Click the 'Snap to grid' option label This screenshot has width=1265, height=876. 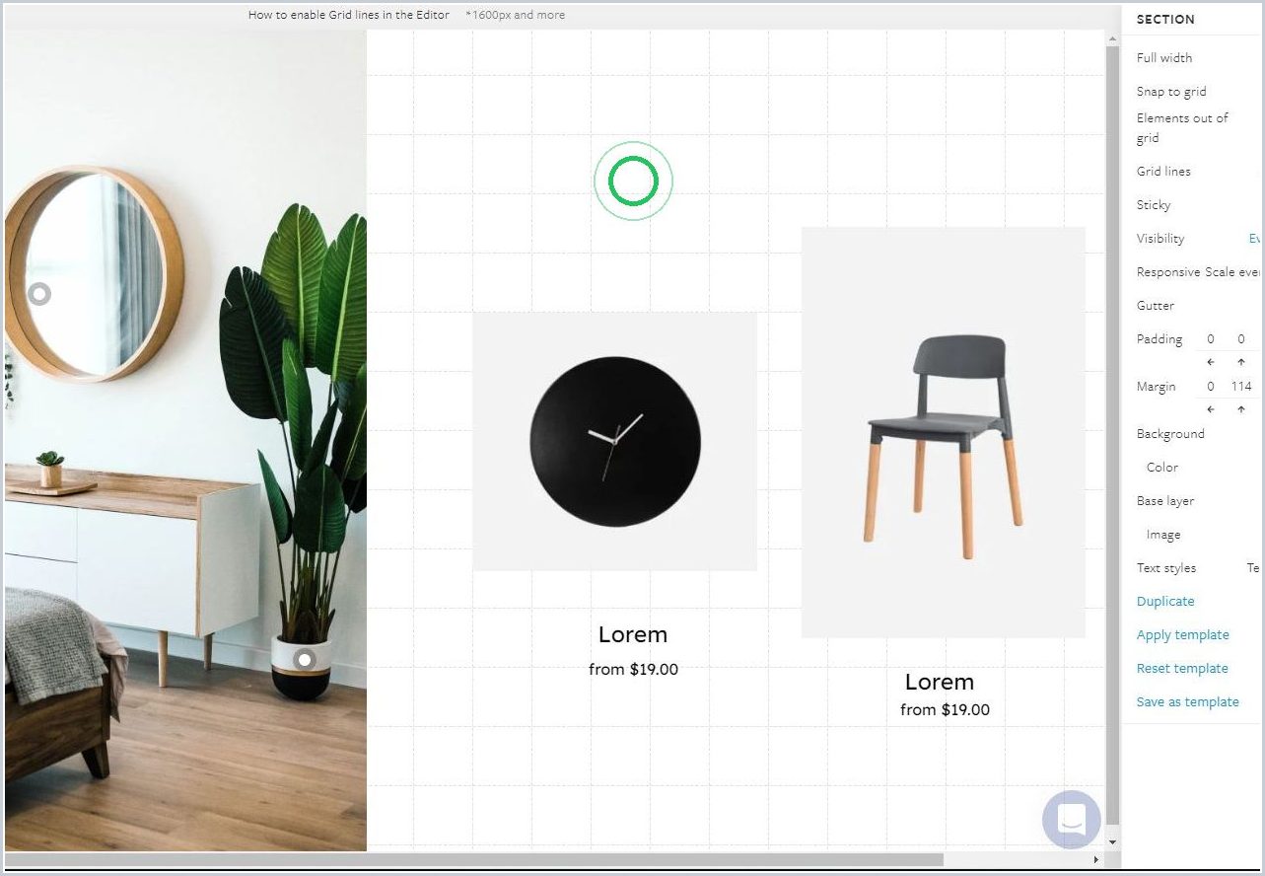coord(1171,91)
